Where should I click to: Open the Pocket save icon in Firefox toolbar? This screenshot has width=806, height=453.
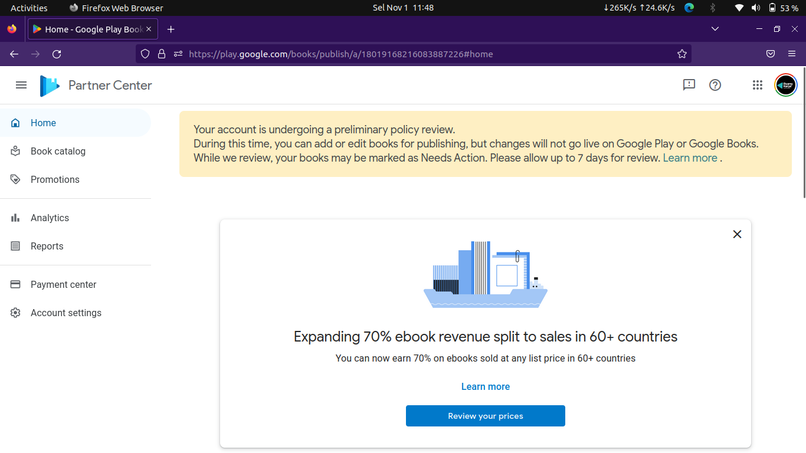tap(770, 54)
